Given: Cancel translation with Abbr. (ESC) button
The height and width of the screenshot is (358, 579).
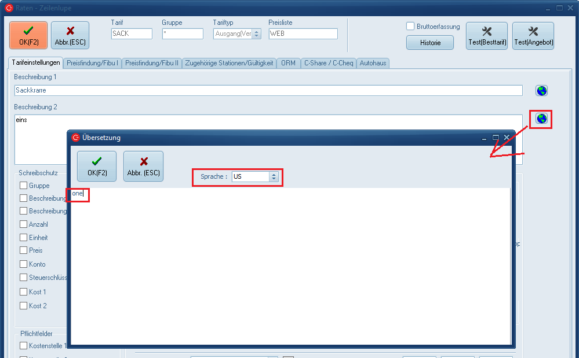Looking at the screenshot, I should [x=143, y=166].
